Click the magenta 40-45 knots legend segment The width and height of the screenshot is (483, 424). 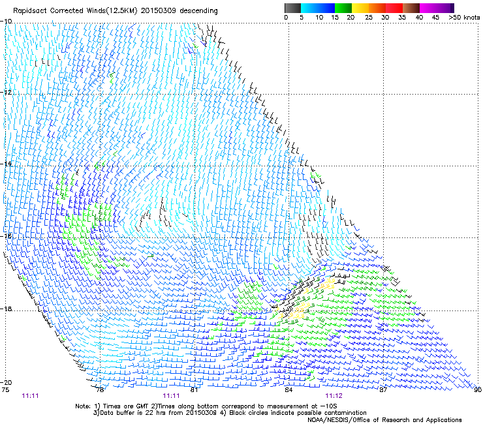[x=428, y=8]
